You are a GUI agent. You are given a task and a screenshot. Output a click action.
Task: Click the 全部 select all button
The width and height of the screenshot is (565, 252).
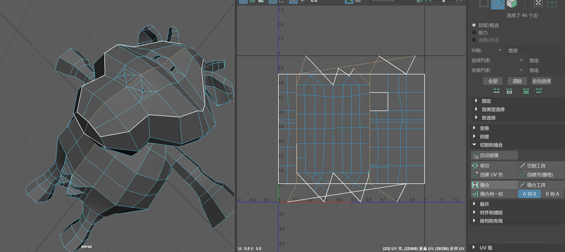[x=493, y=81]
